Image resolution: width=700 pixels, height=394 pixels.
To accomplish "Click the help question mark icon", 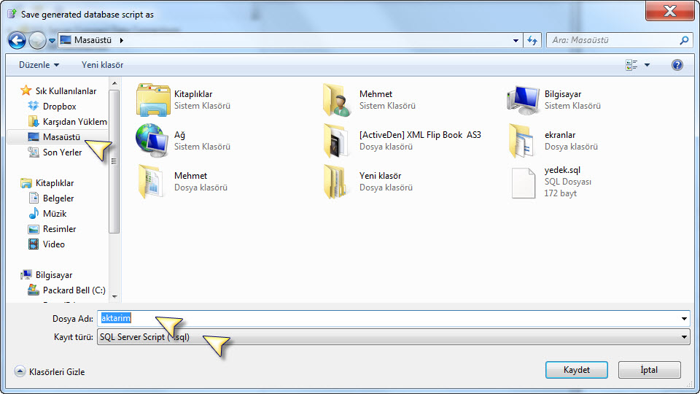I will 677,65.
